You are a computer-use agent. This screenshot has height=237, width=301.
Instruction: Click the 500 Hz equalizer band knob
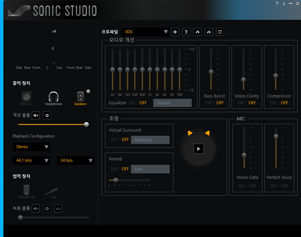tap(142, 70)
